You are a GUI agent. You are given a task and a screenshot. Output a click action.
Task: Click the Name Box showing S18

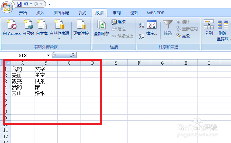click(23, 56)
